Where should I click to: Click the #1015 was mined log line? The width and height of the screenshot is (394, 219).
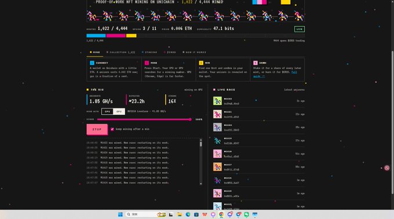point(134,177)
